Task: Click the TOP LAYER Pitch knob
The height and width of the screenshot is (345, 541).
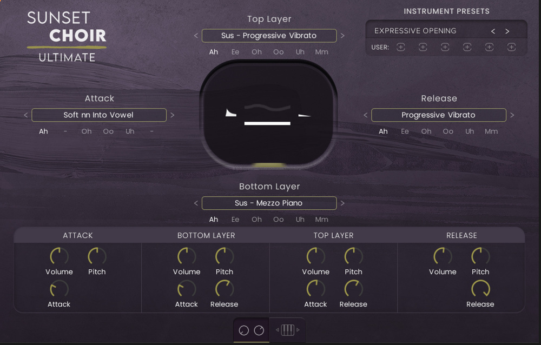Action: [354, 256]
